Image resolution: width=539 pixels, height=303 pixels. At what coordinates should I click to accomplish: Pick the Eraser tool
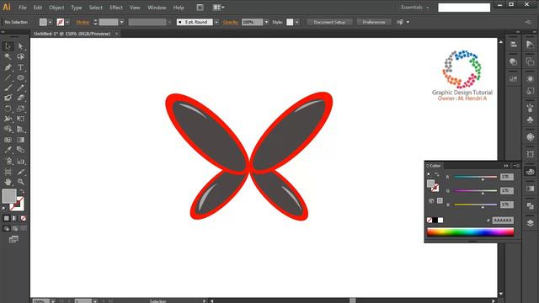click(x=20, y=98)
